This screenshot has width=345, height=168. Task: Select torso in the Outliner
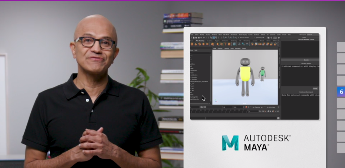point(192,73)
